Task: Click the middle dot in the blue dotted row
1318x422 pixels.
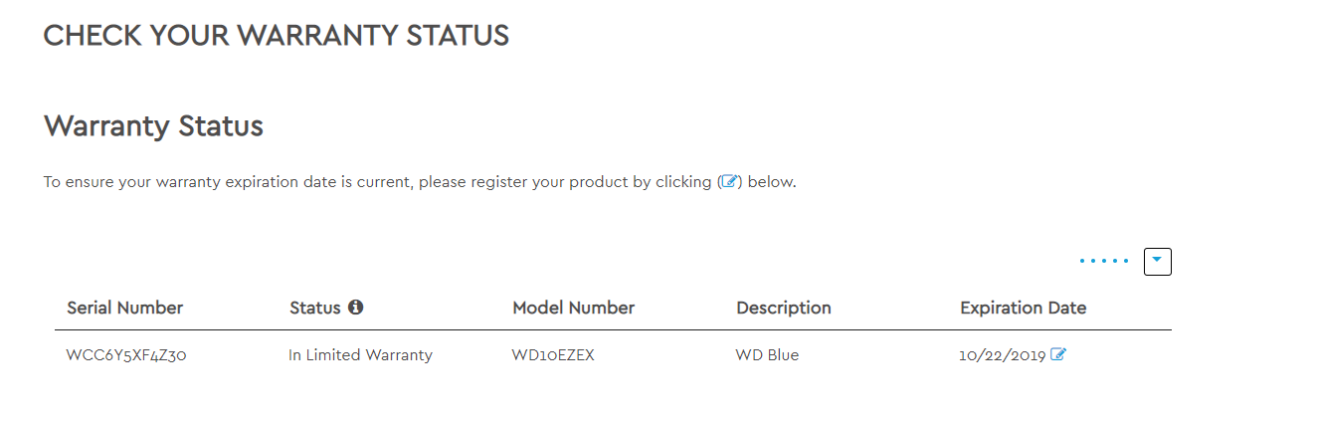Action: pyautogui.click(x=1104, y=262)
